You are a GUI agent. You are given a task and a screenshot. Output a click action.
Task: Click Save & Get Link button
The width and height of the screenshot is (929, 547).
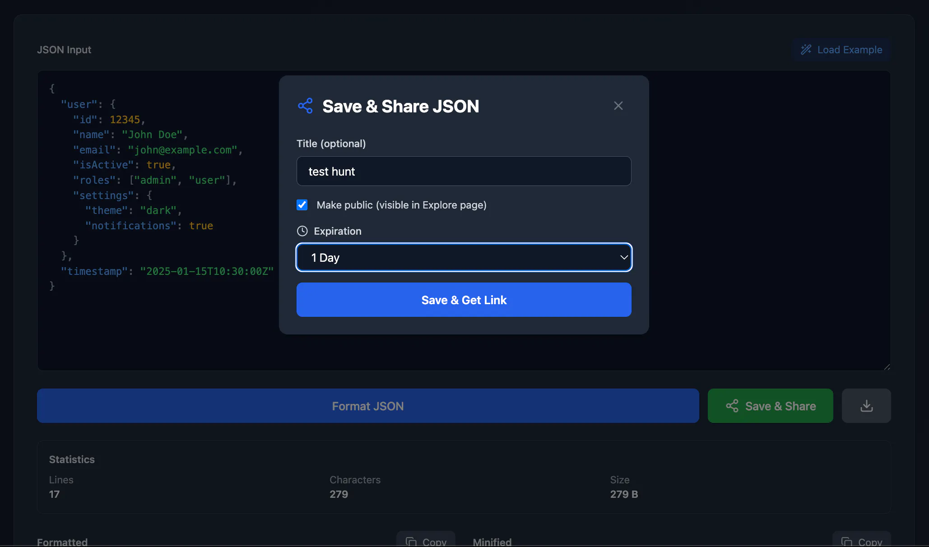[464, 300]
